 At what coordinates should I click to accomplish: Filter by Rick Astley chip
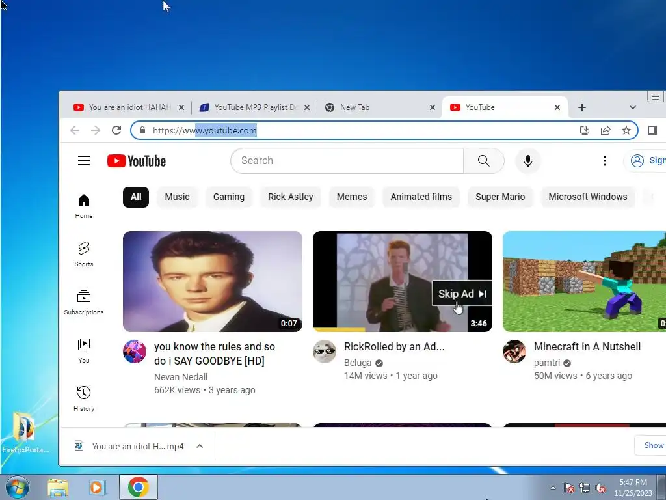coord(291,197)
